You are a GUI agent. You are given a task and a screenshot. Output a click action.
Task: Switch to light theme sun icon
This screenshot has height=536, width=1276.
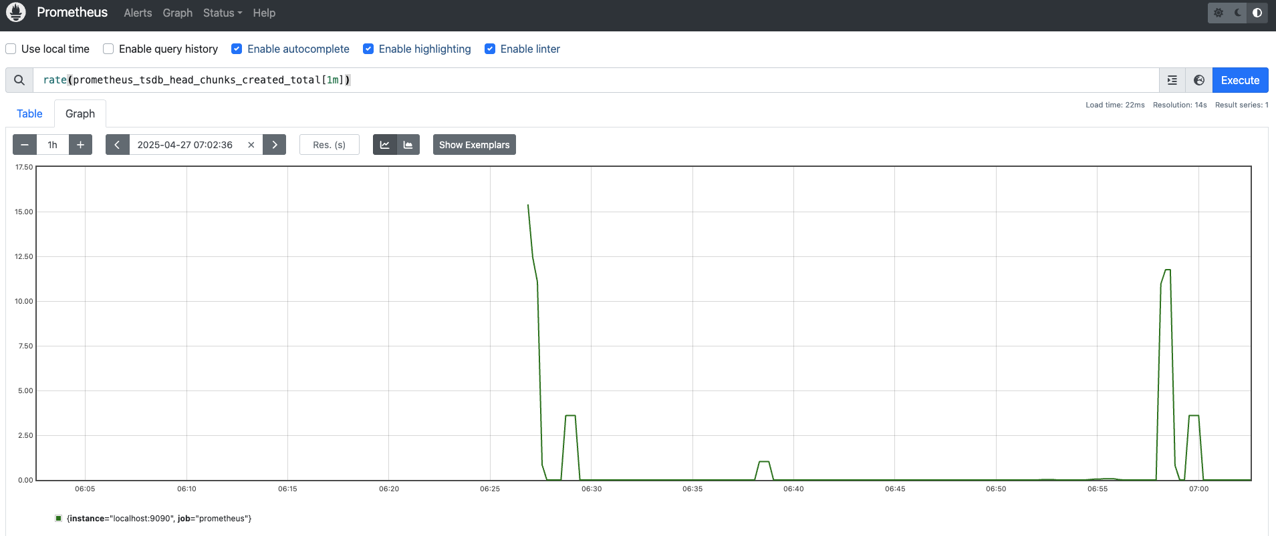point(1219,13)
